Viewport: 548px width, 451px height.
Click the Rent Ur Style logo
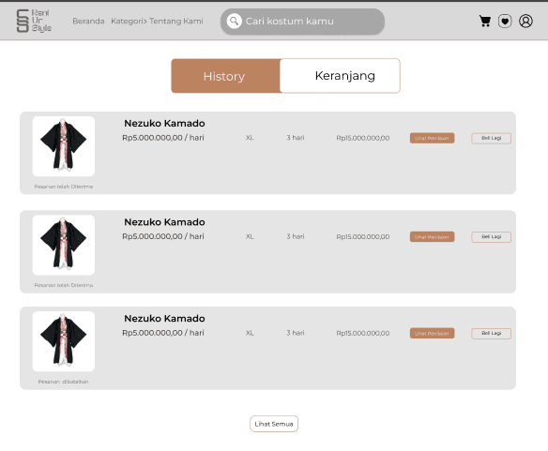pyautogui.click(x=34, y=21)
